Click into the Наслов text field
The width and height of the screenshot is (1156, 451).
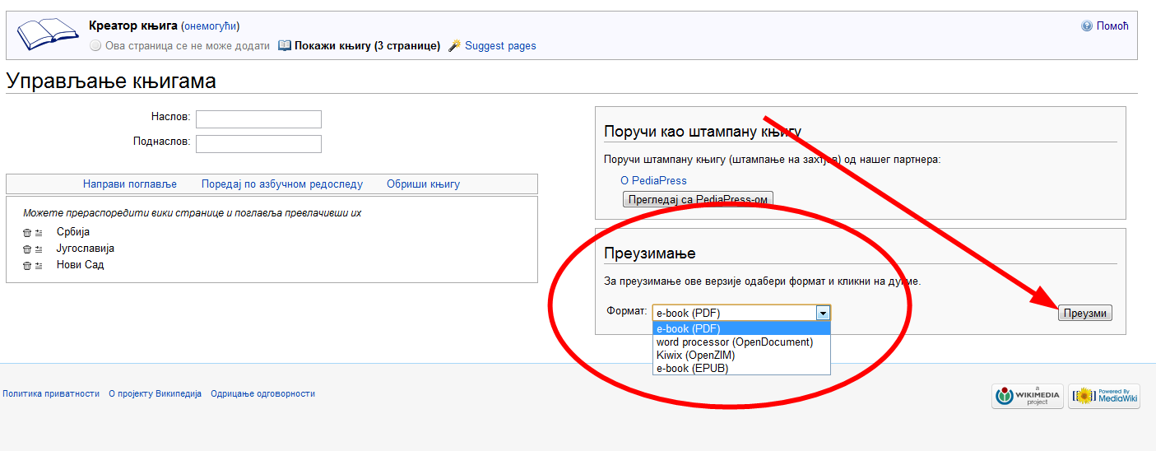pyautogui.click(x=258, y=119)
